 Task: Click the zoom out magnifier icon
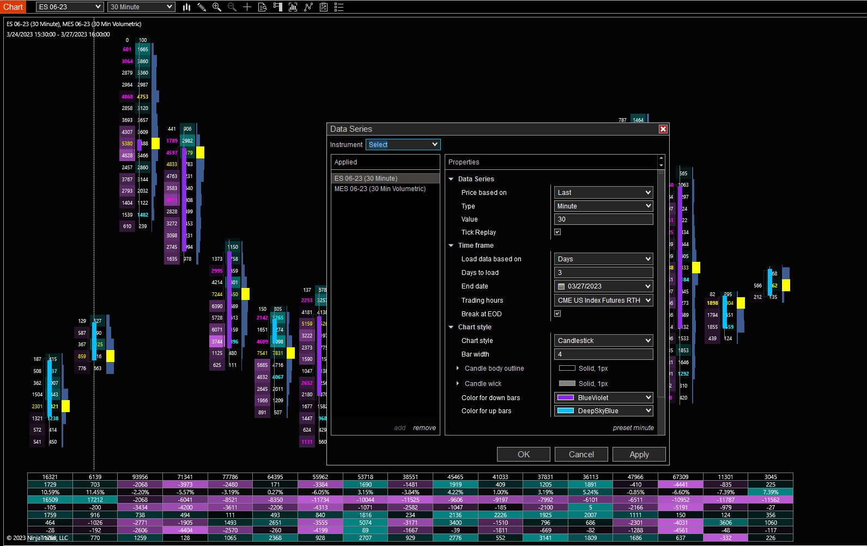[232, 7]
